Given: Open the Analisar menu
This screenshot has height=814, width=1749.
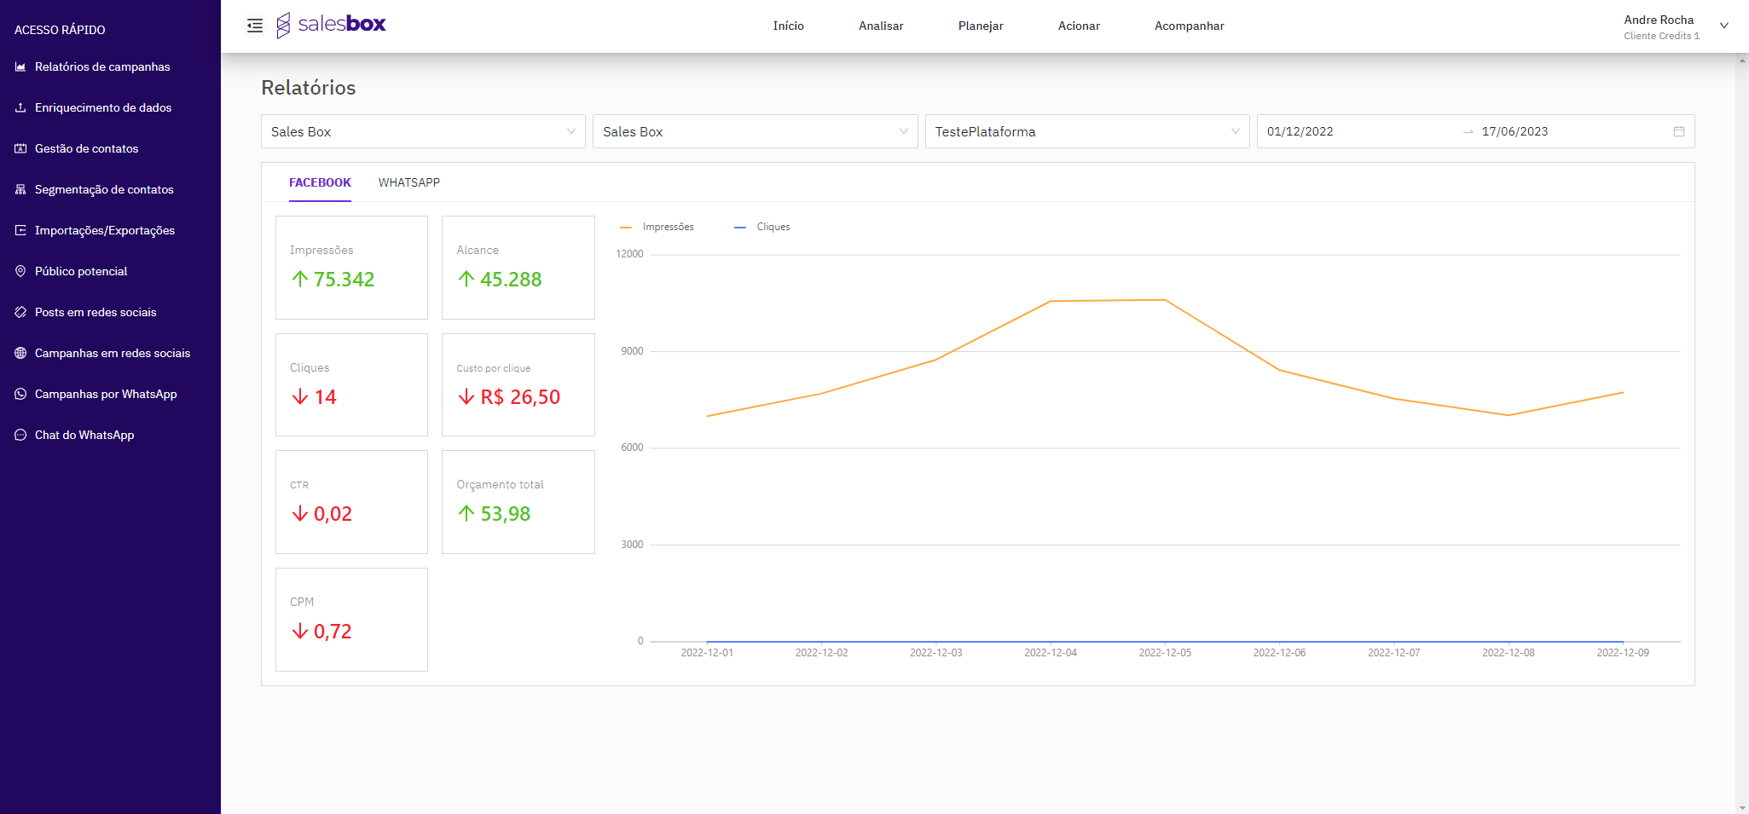Looking at the screenshot, I should [881, 26].
